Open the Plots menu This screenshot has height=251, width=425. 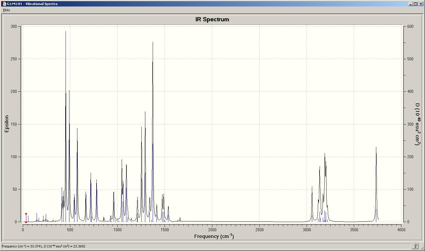tap(6, 10)
